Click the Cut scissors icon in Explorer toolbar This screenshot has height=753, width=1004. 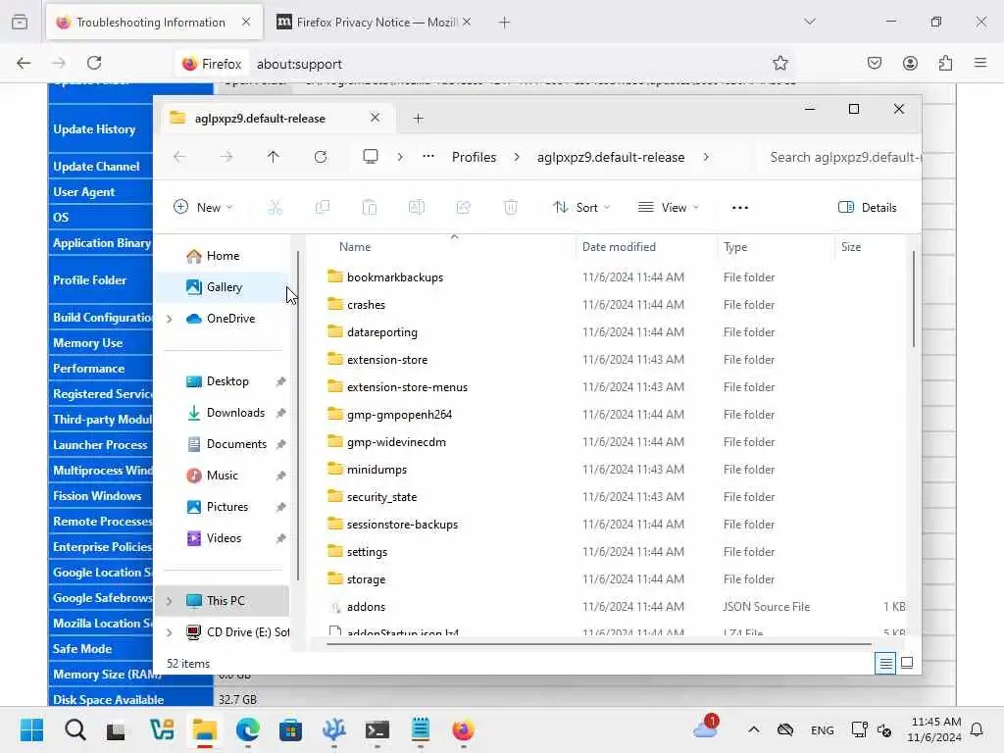275,208
